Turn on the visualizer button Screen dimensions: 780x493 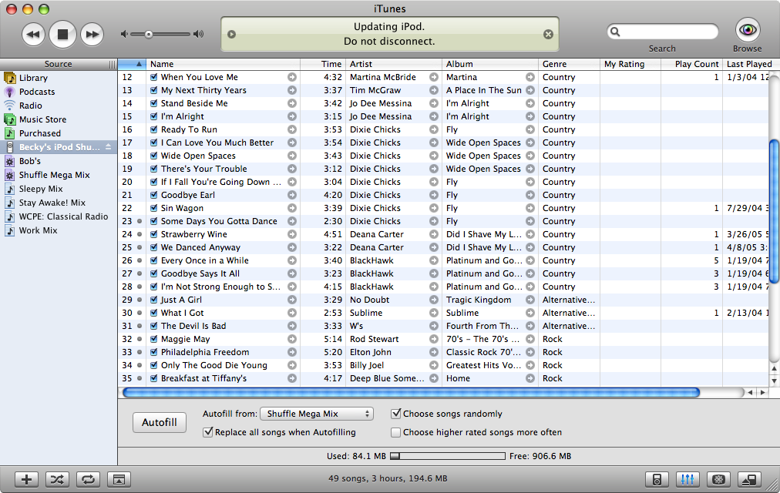(718, 480)
